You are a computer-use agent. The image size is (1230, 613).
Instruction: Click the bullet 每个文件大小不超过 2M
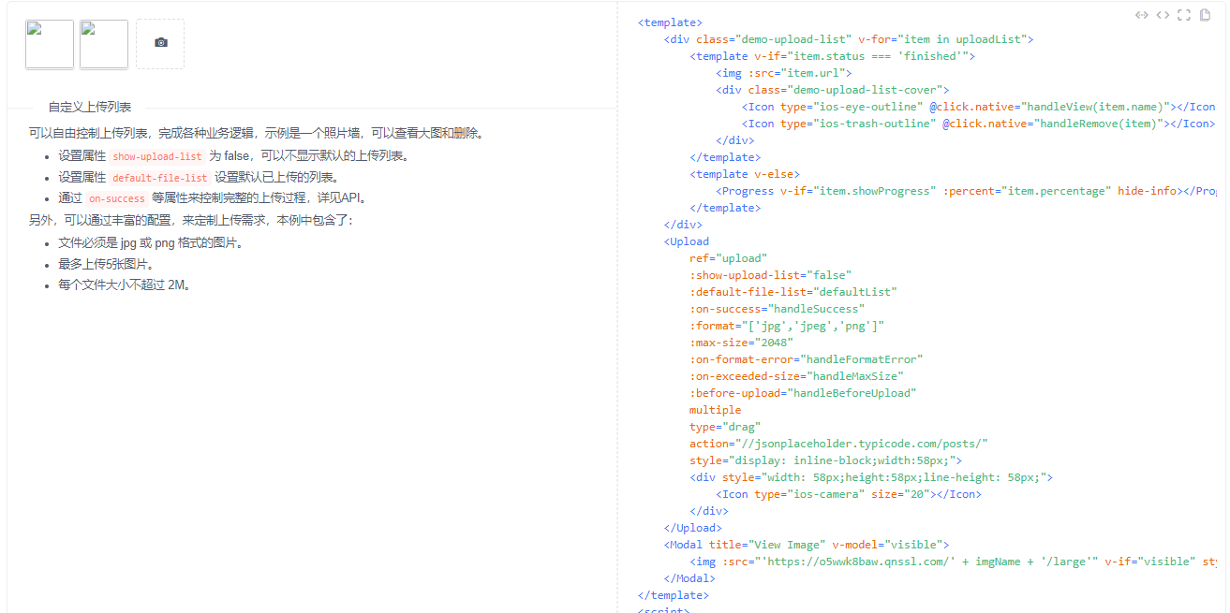[125, 285]
